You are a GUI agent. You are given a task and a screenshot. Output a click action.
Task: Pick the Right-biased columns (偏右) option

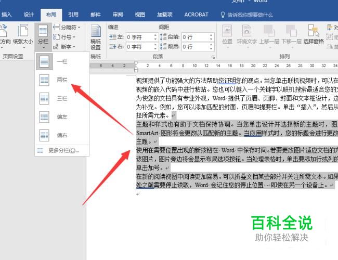(x=62, y=135)
